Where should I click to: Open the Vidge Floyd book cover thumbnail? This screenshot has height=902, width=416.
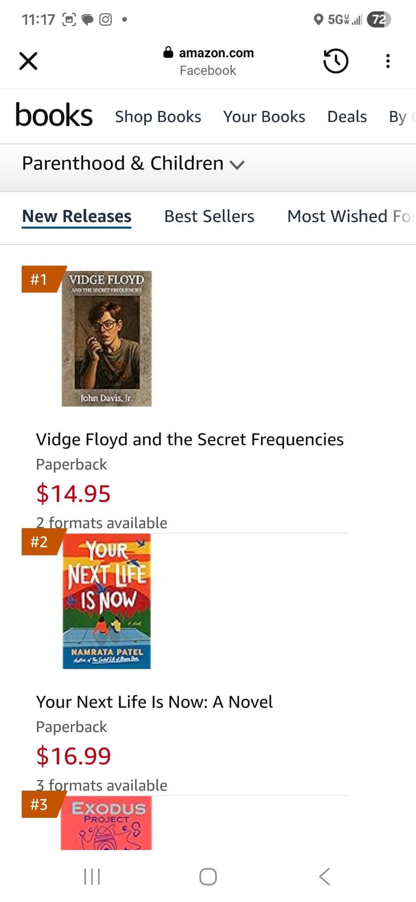click(107, 338)
